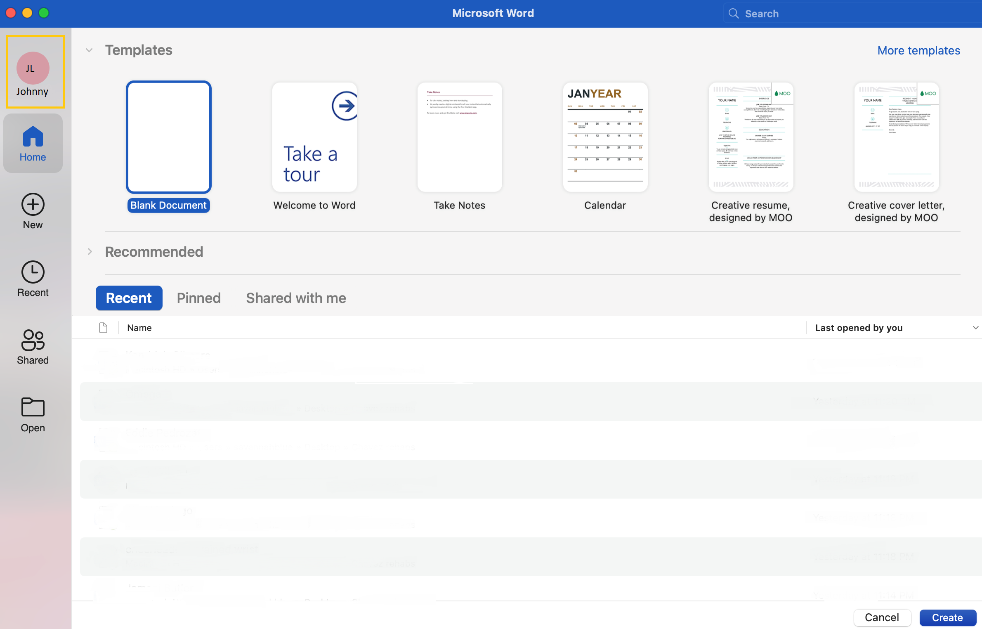Screen dimensions: 982x629
Task: Switch to the Pinned tab
Action: (x=199, y=298)
